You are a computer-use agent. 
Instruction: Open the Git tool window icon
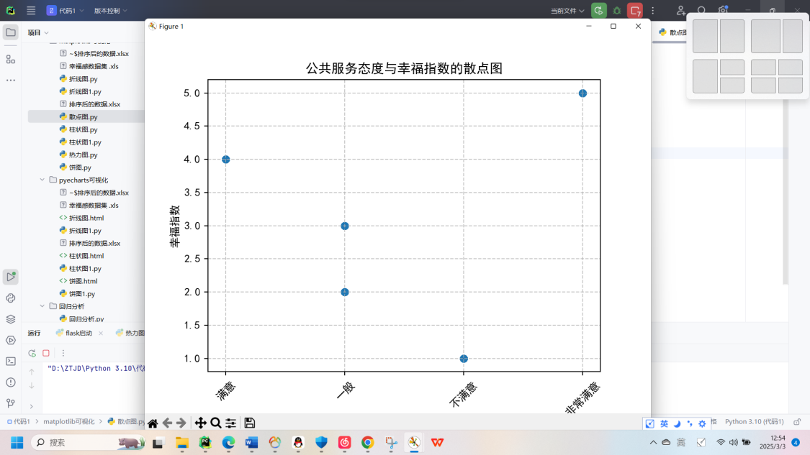[x=11, y=403]
